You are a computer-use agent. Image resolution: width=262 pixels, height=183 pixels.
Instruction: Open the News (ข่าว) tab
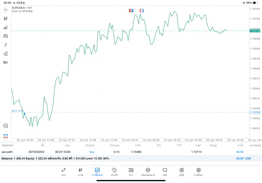[x=131, y=172]
